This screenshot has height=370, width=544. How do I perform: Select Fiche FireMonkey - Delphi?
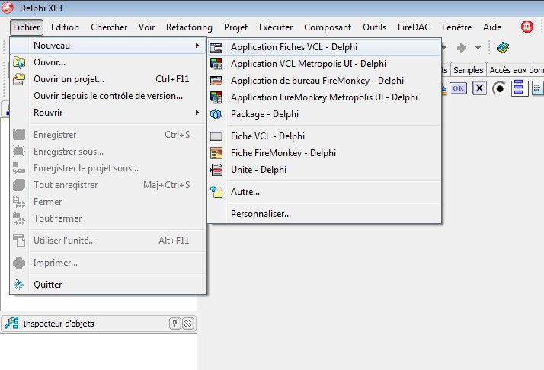(325, 153)
